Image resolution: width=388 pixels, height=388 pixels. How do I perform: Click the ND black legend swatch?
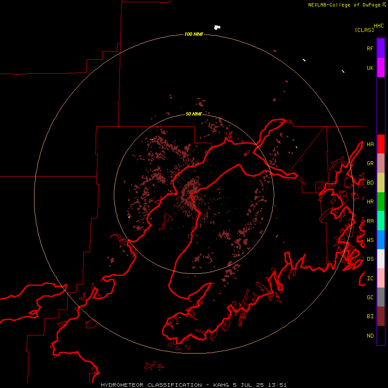pos(381,335)
